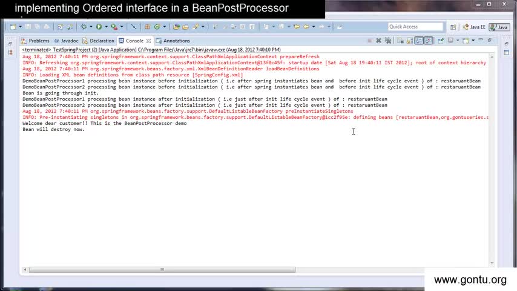517x291 pixels.
Task: Switch to the Java EE perspective
Action: [474, 27]
